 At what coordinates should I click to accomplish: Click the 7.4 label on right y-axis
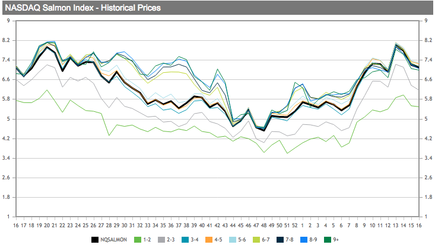pos(428,60)
